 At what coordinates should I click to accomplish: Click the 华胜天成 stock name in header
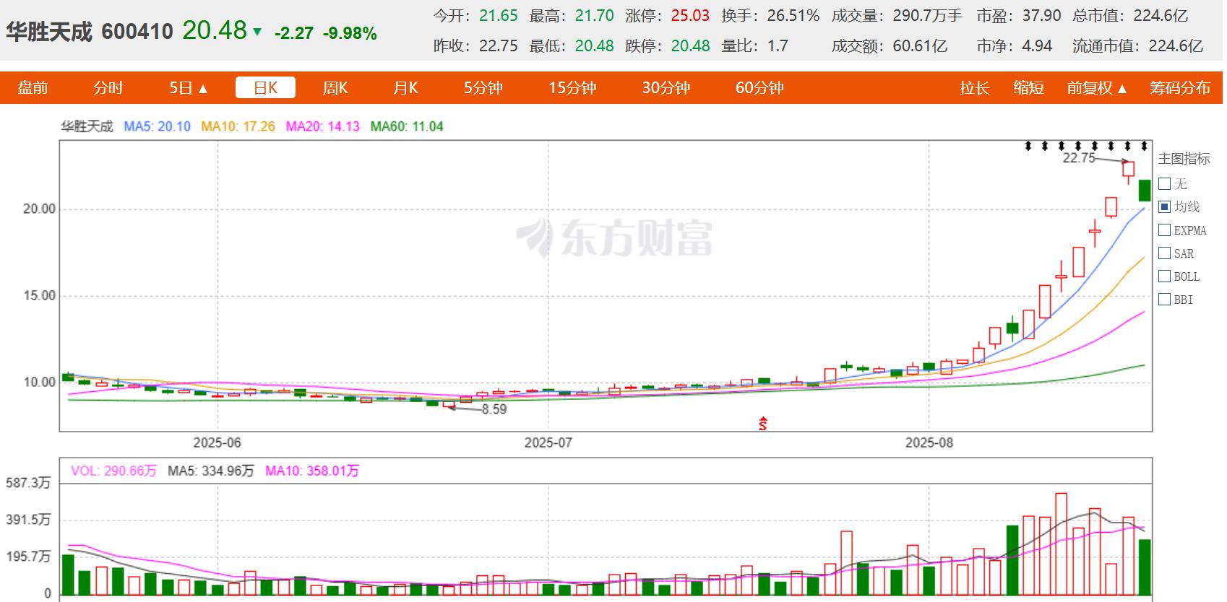click(49, 32)
